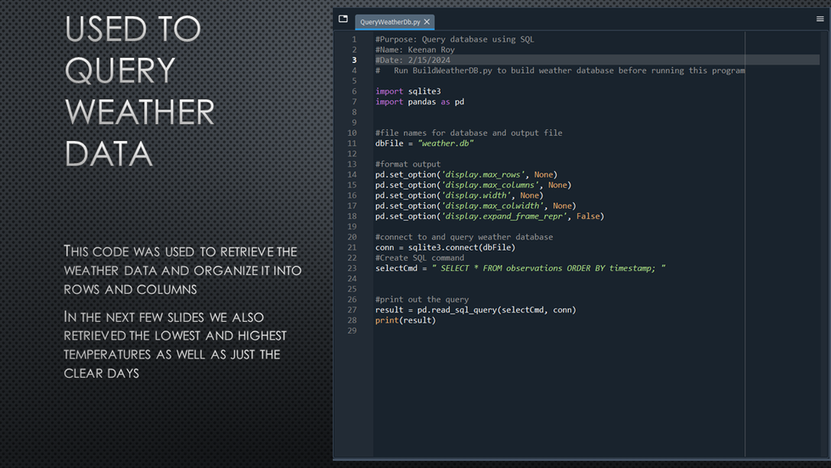Click the 'import sqlite3' line
The height and width of the screenshot is (468, 831).
pos(408,91)
